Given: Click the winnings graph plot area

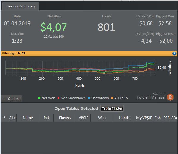Looking at the screenshot, I should click(80, 68).
